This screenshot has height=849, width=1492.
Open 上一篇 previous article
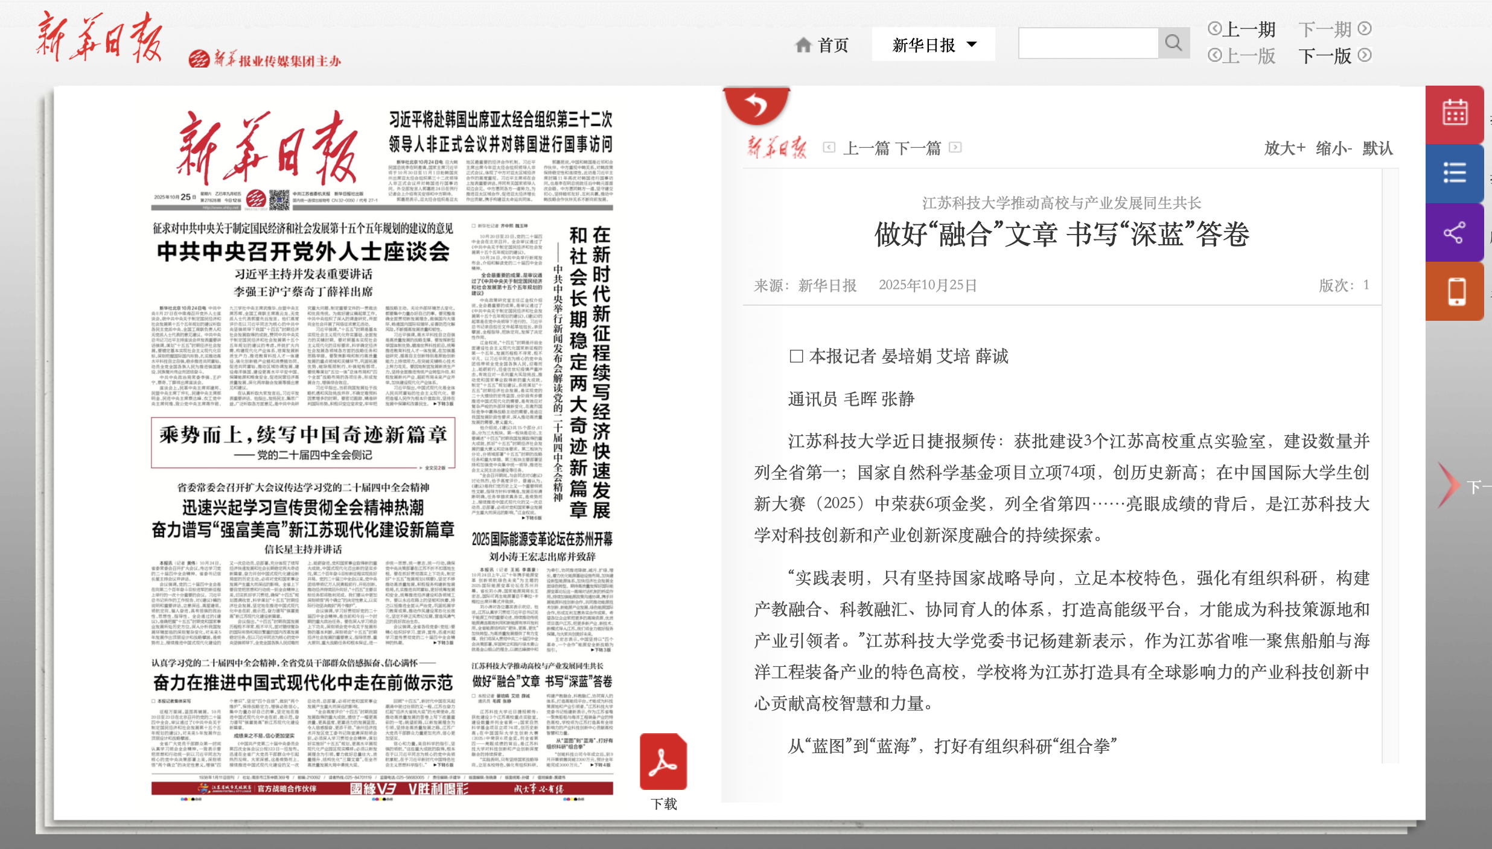pyautogui.click(x=866, y=148)
